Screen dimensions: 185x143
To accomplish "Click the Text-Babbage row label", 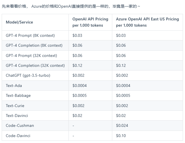I will click(x=18, y=95).
